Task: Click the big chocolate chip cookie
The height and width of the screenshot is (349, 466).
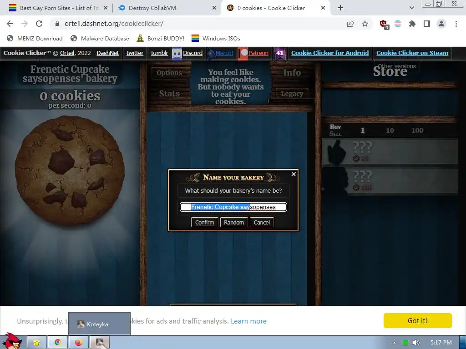Action: coord(70,170)
